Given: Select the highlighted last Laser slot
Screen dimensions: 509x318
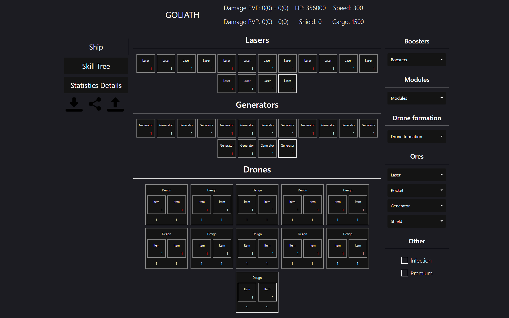Looking at the screenshot, I should pyautogui.click(x=287, y=84).
